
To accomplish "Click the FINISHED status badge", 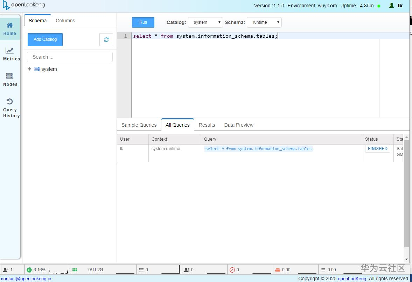I will (377, 149).
